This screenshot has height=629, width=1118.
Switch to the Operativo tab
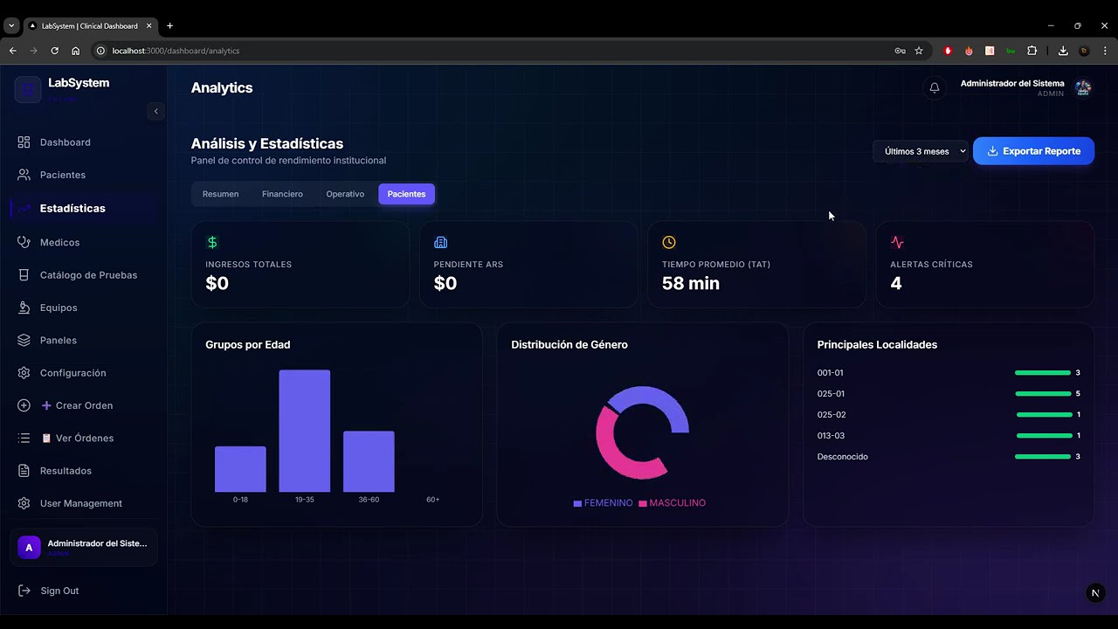(x=345, y=194)
